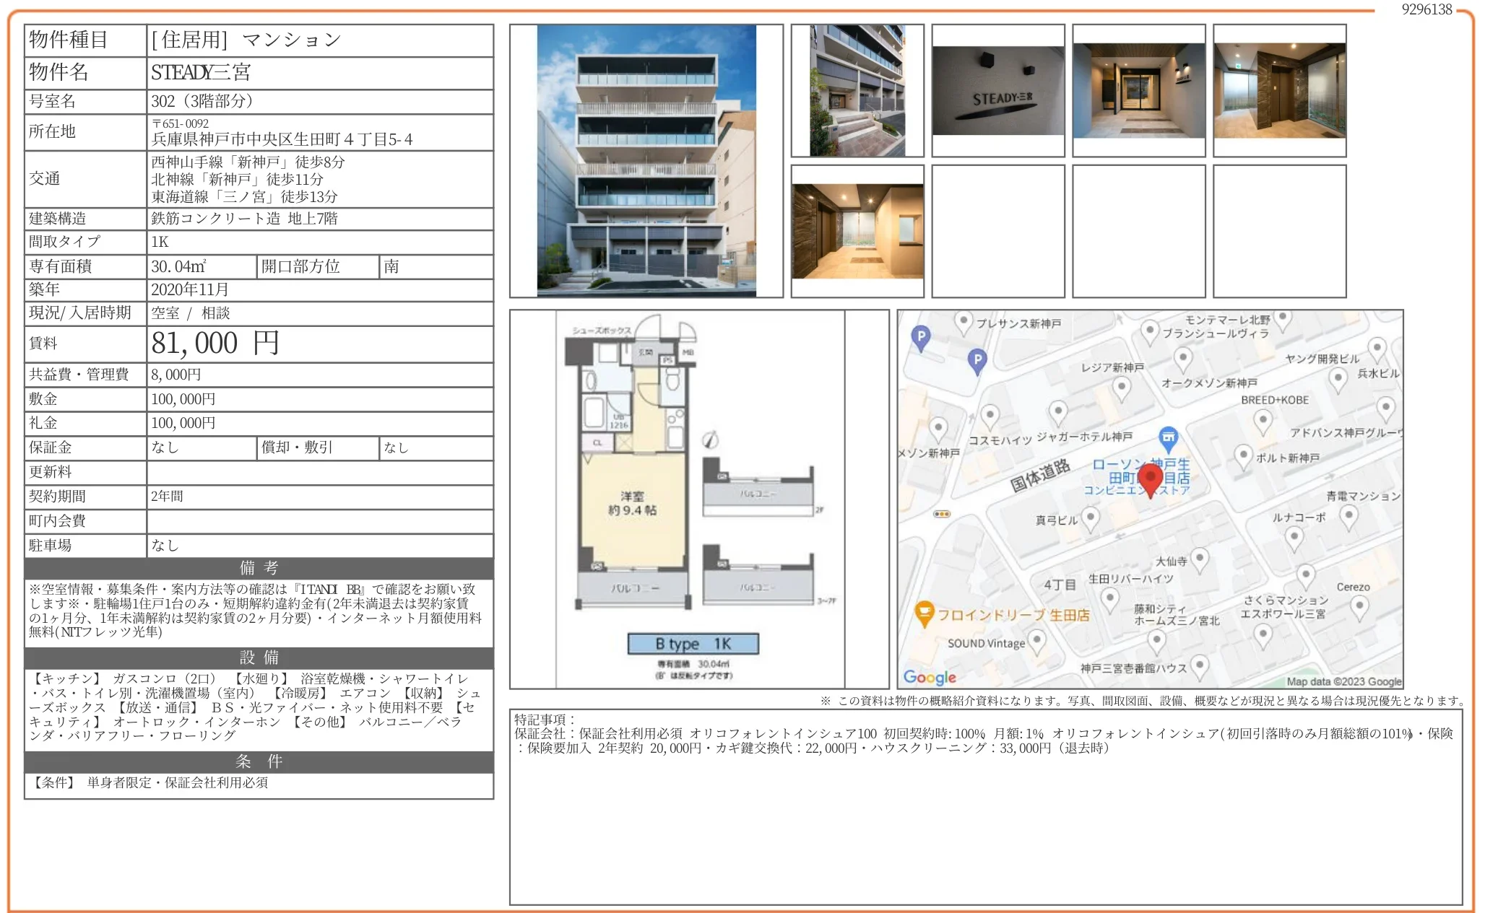Open the second-row lobby interior photo
The width and height of the screenshot is (1485, 913).
tap(857, 231)
